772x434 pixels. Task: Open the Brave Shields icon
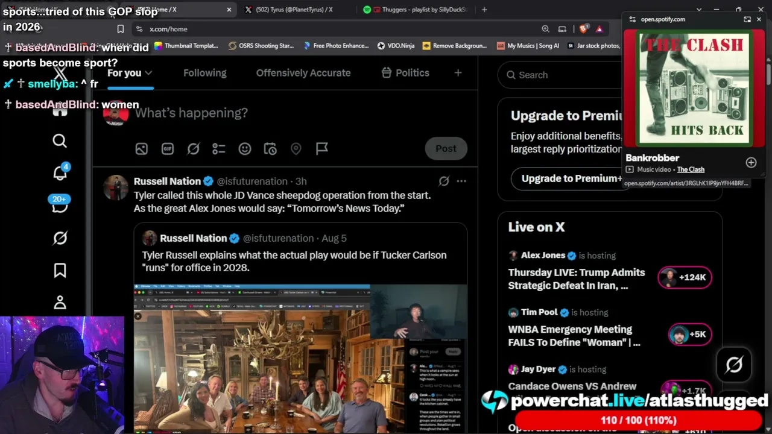pyautogui.click(x=583, y=29)
